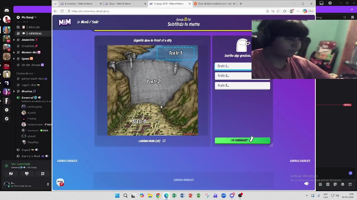Click the change meme swap arrows icon

[x=164, y=141]
